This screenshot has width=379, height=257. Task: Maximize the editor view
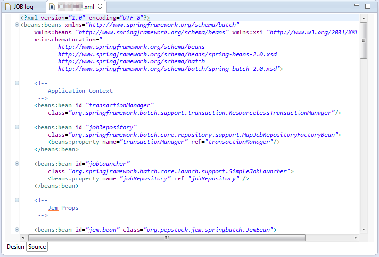(x=368, y=6)
